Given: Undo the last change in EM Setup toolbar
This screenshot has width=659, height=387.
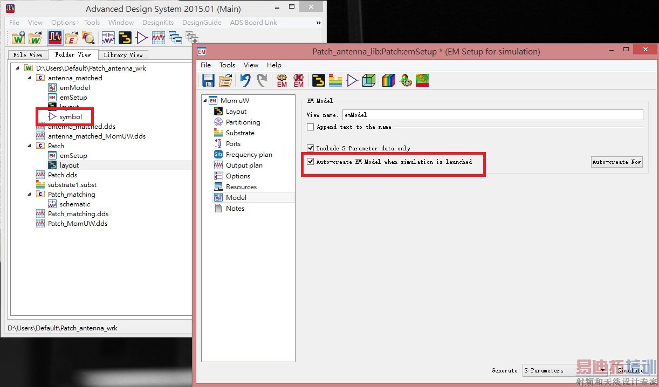Looking at the screenshot, I should [x=245, y=80].
